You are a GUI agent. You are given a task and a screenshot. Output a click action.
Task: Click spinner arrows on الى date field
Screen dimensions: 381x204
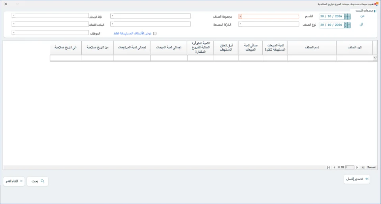pyautogui.click(x=346, y=25)
